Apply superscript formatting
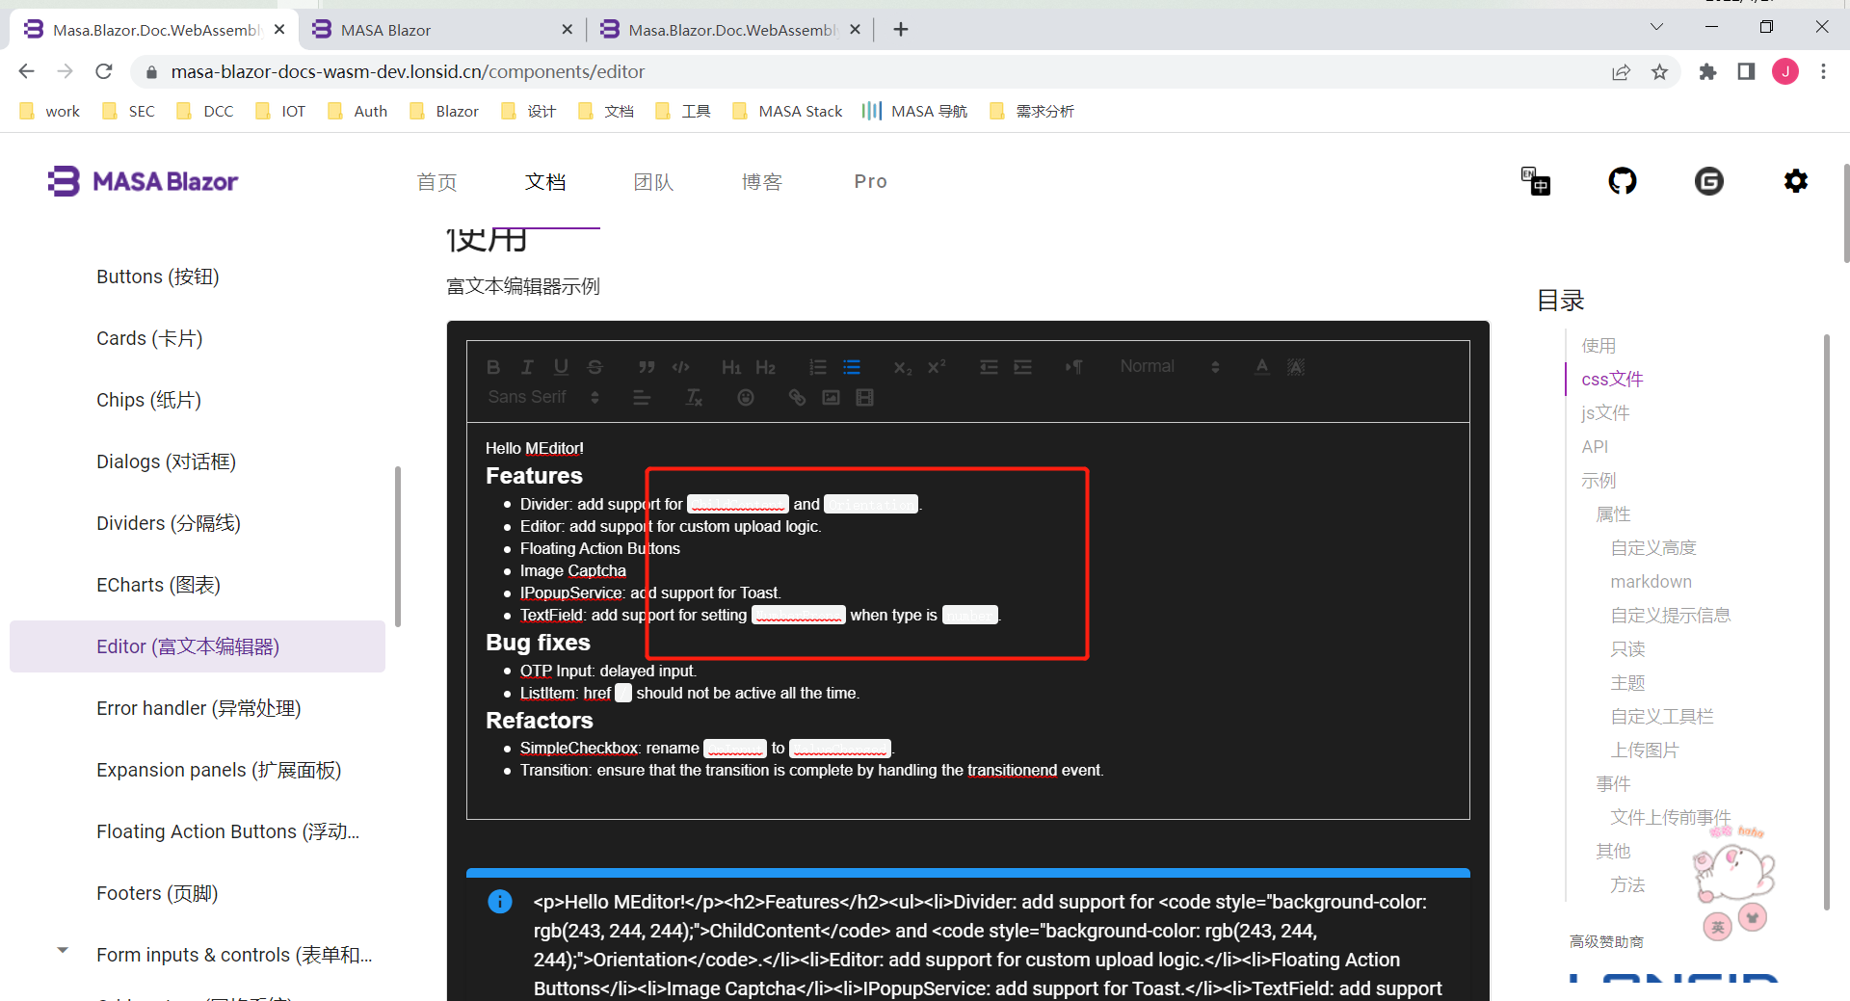This screenshot has width=1850, height=1001. point(937,367)
